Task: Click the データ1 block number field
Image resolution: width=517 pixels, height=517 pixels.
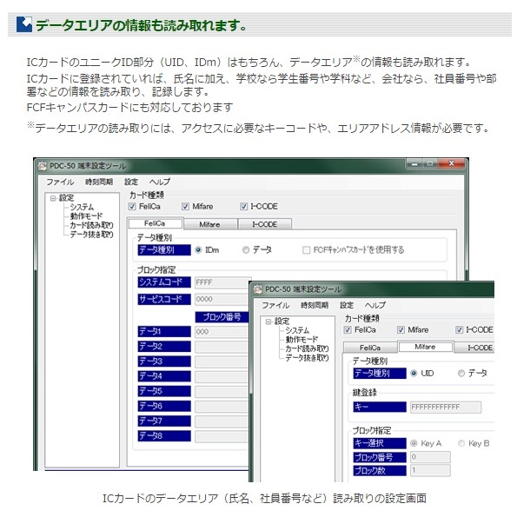Action: [x=222, y=332]
